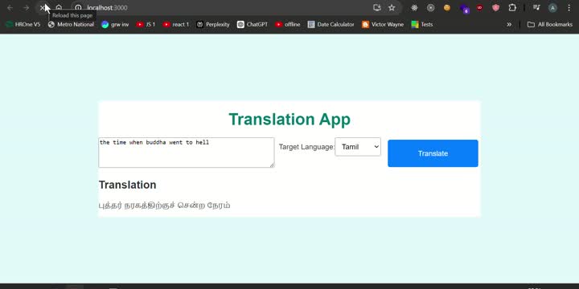
Task: Open the Extensions puzzle icon
Action: 512,8
